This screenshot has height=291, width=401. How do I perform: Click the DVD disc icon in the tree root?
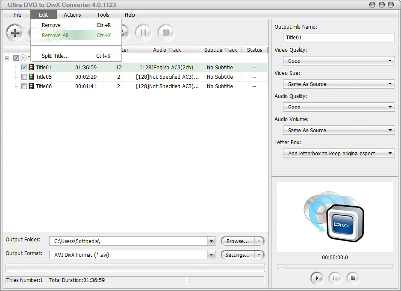pyautogui.click(x=23, y=58)
